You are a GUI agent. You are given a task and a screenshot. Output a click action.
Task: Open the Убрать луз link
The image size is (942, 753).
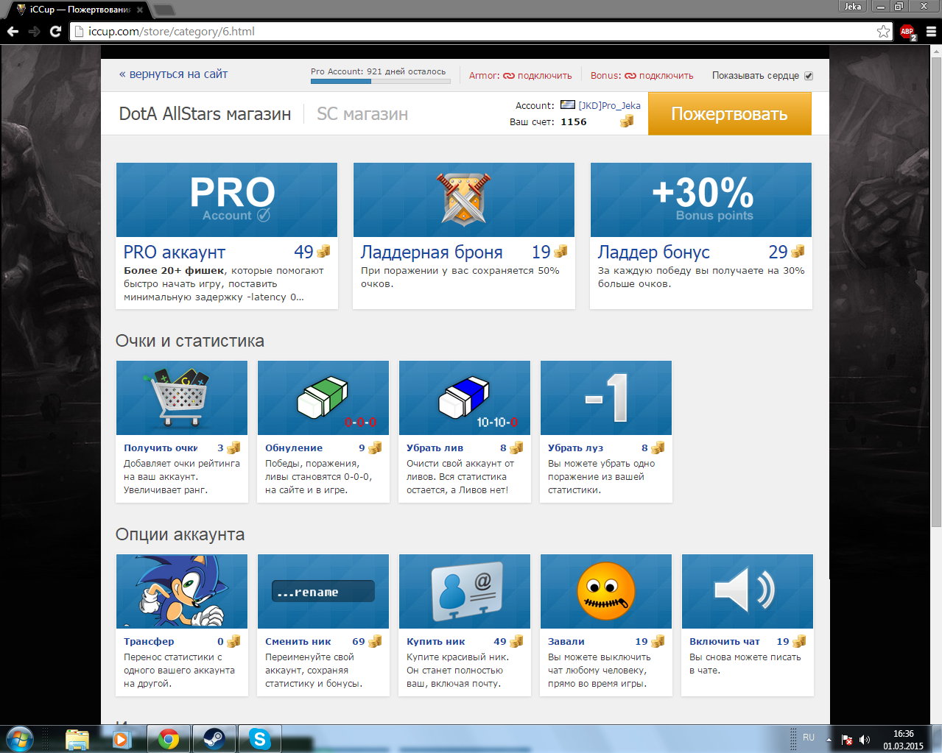[576, 448]
